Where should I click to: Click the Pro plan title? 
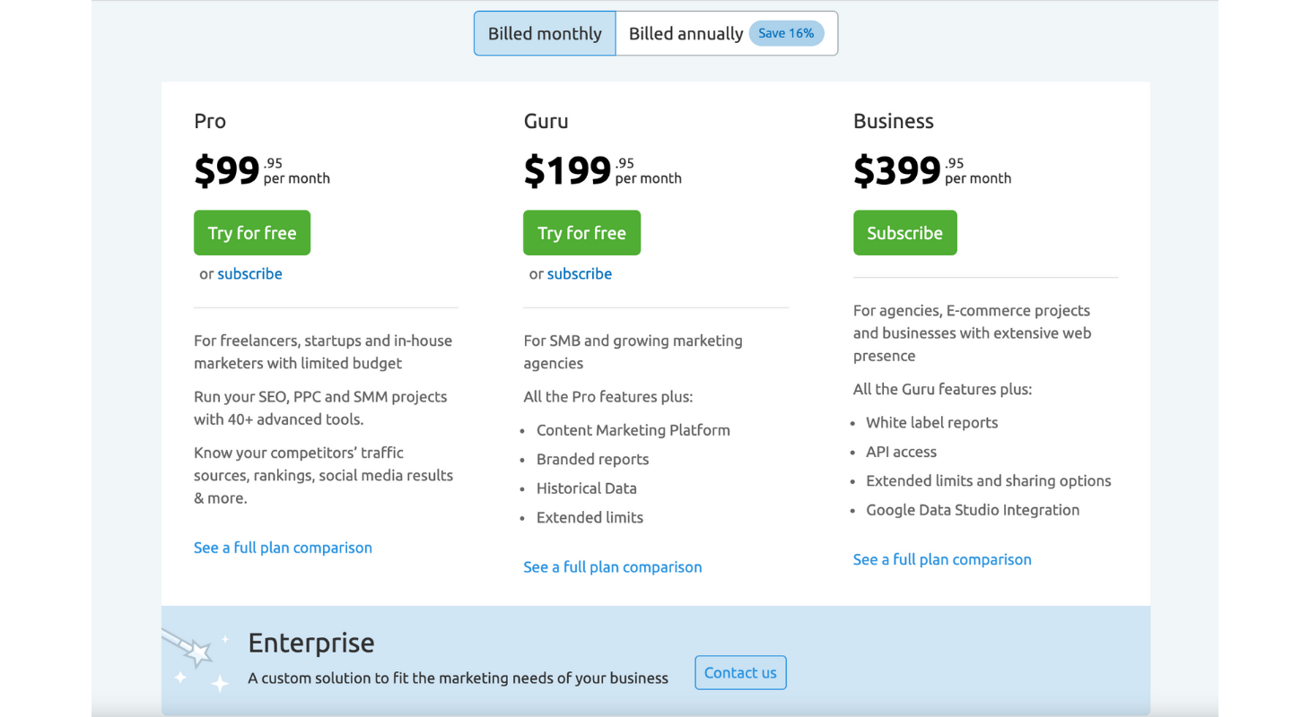210,121
